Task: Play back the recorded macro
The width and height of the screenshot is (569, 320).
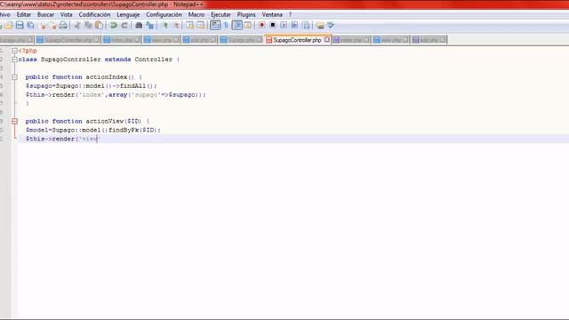Action: tap(284, 25)
